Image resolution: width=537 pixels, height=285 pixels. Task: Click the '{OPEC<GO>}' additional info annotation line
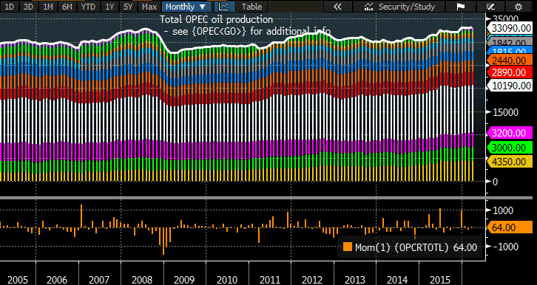click(x=247, y=31)
